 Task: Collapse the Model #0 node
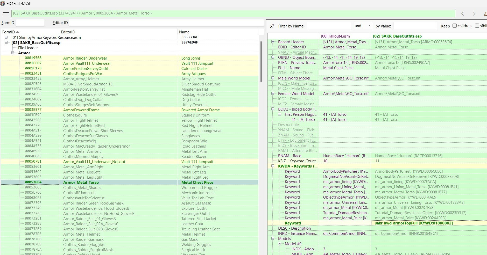(x=279, y=244)
